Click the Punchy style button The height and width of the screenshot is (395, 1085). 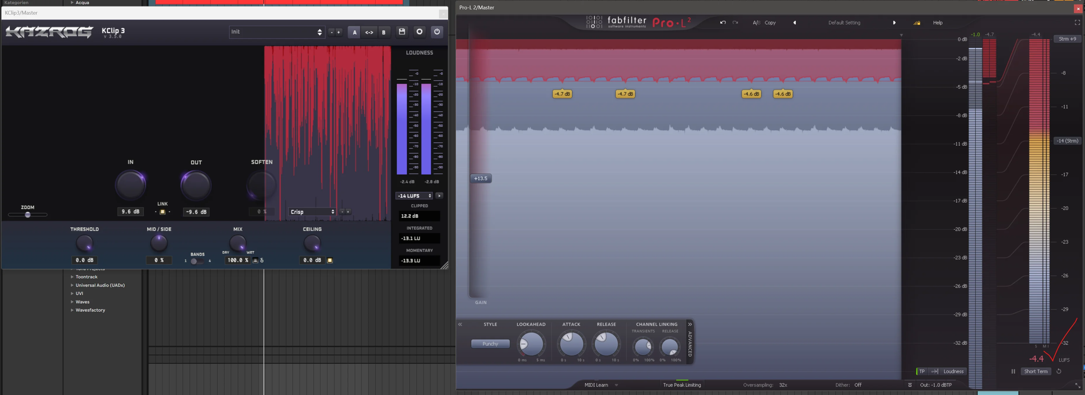[490, 344]
